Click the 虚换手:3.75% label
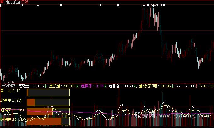This screenshot has height=128, width=214. point(11,100)
